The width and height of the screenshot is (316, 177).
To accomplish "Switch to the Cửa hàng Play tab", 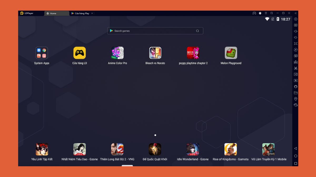I will point(82,13).
